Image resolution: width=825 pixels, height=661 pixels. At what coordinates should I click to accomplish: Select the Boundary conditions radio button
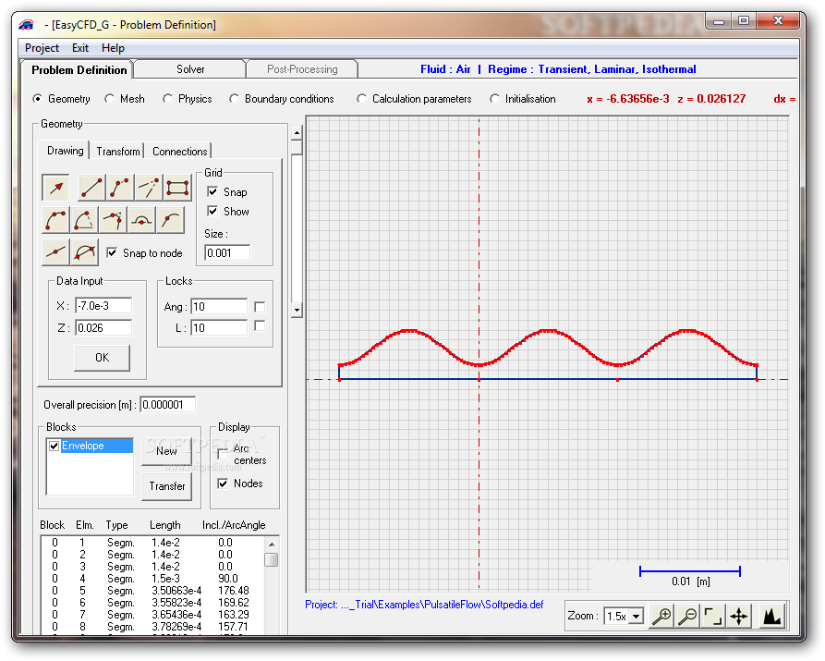[234, 99]
